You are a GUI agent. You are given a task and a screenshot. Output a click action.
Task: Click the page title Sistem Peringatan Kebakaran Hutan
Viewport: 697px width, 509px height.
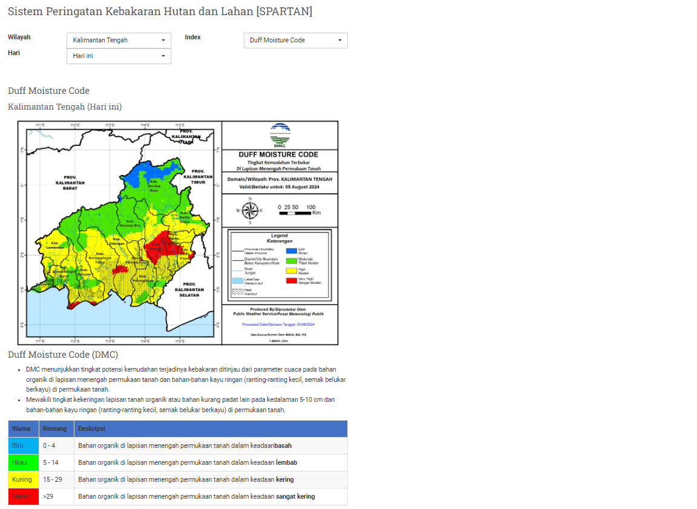[160, 11]
